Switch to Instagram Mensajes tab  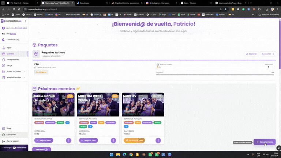pos(161,3)
